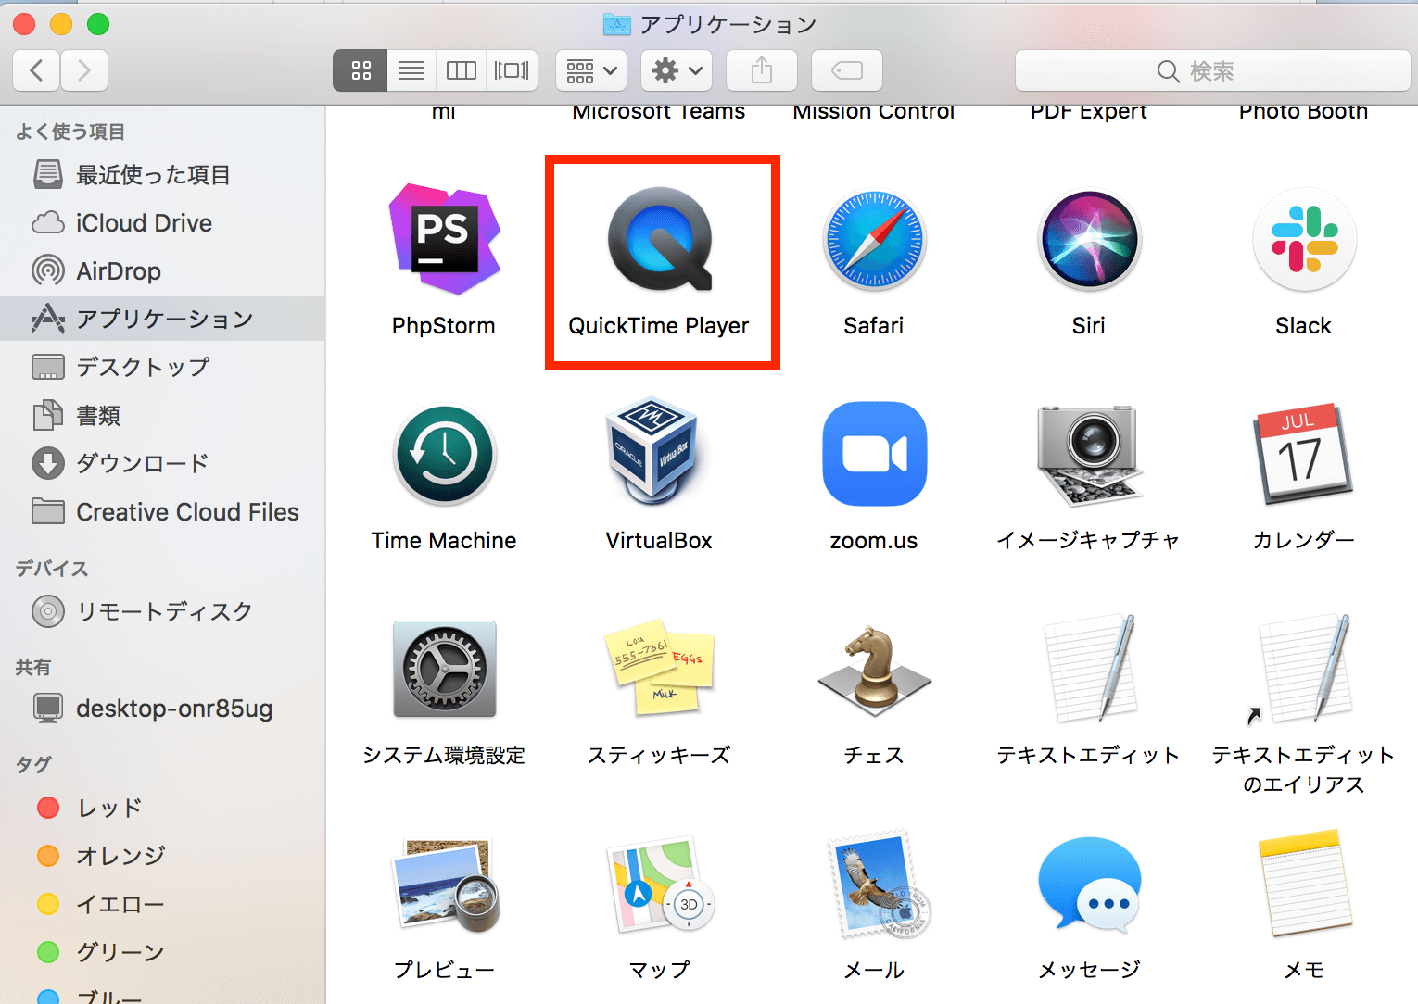Click the カレンダー name label
Viewport: 1418px width, 1004px height.
click(1303, 541)
